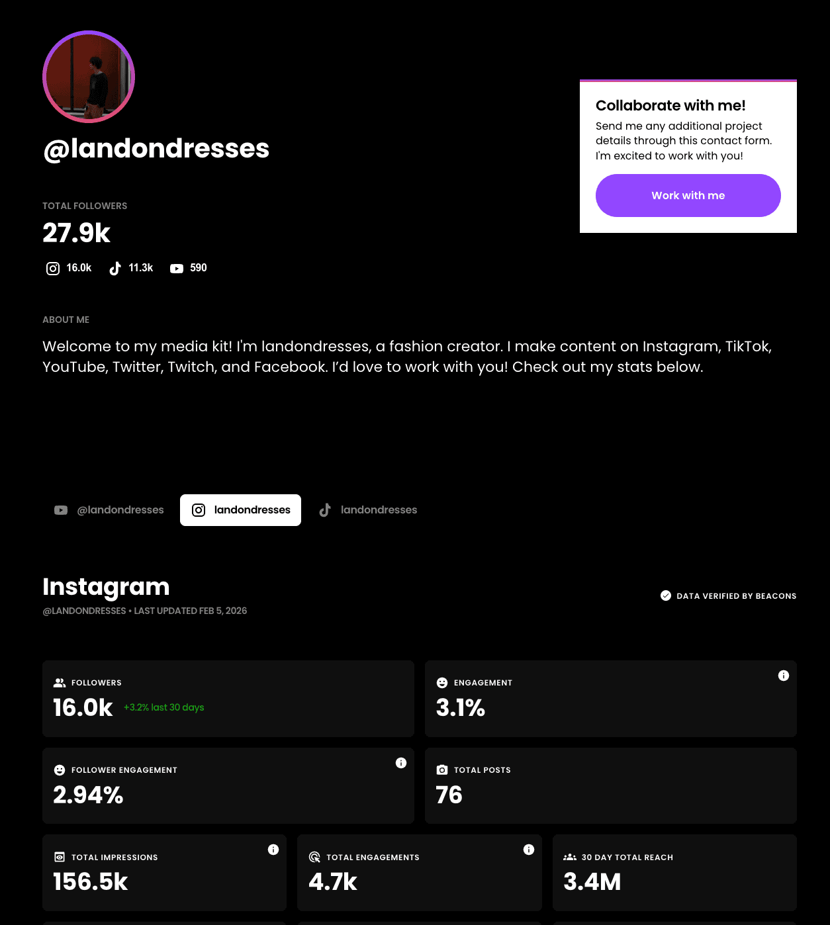
Task: Show info for Total Impressions
Action: click(x=273, y=850)
